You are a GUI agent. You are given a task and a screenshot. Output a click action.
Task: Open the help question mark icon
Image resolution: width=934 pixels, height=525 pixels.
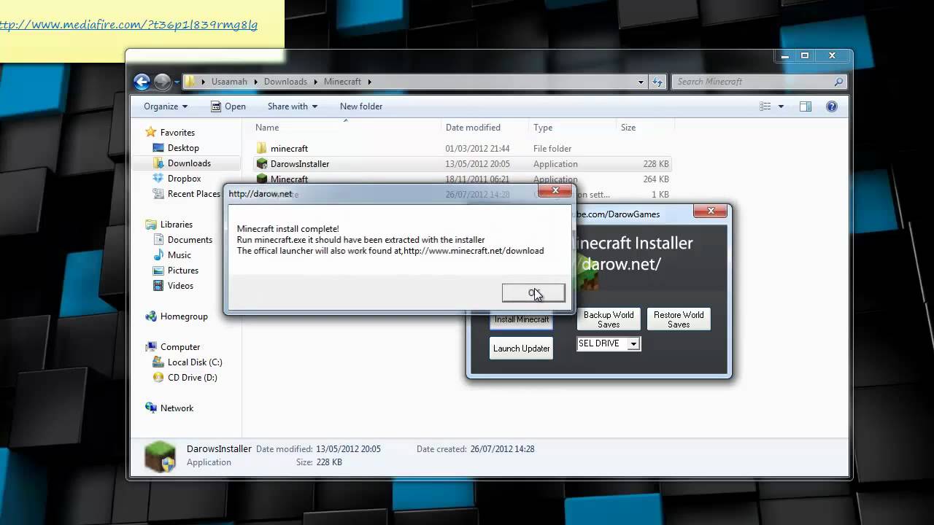[x=831, y=106]
